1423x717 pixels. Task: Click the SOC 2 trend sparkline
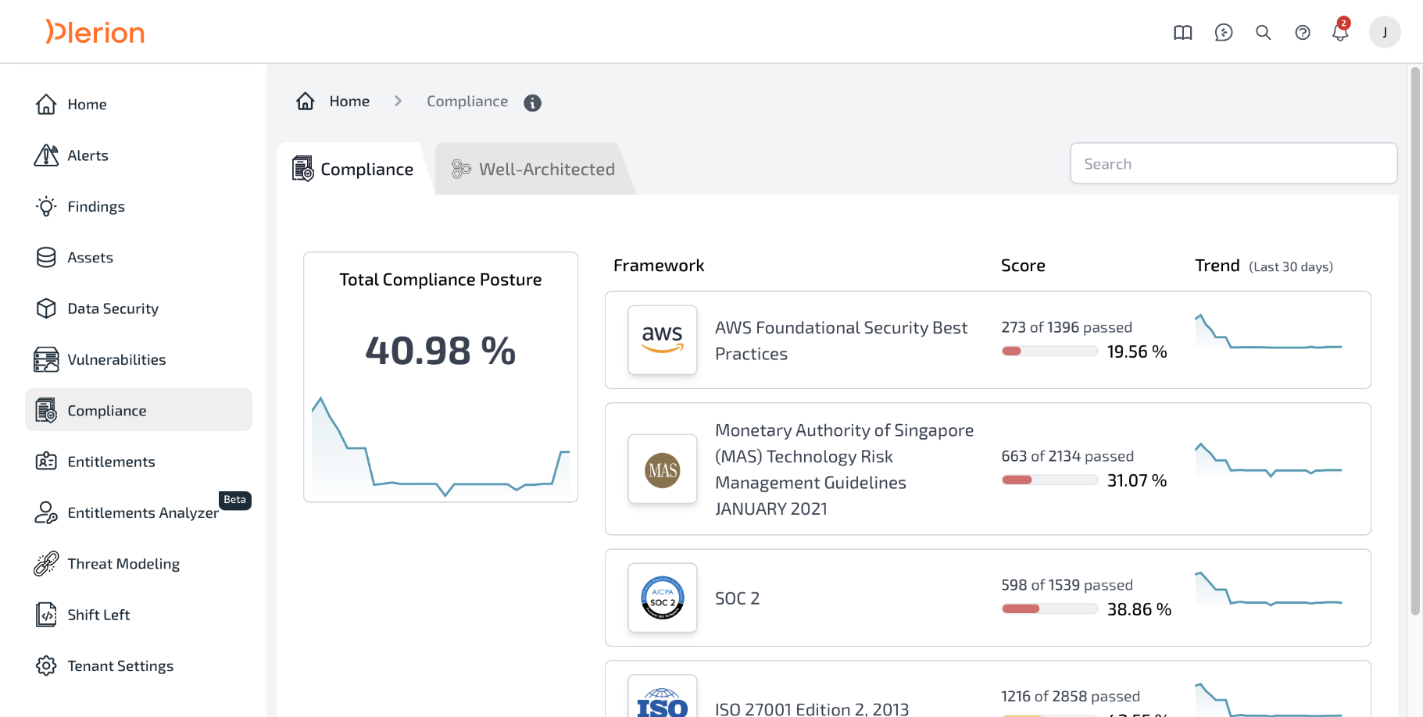(1268, 590)
